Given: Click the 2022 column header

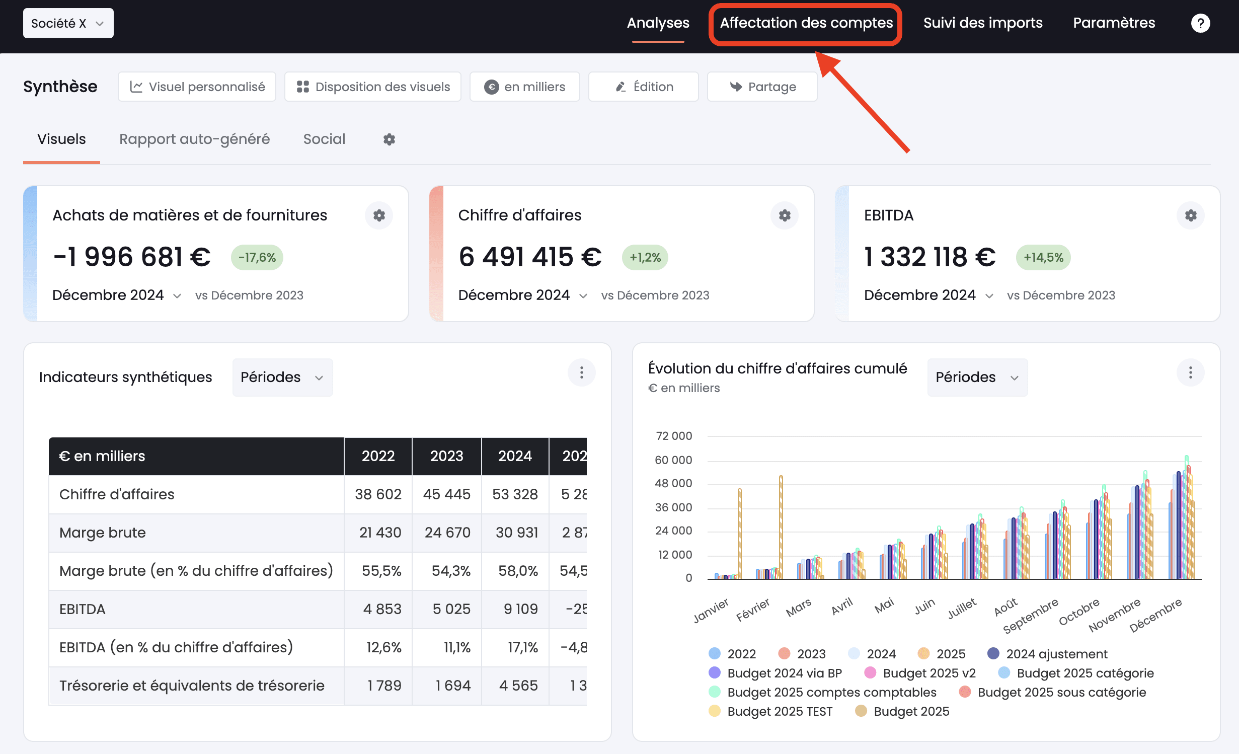Looking at the screenshot, I should pos(378,456).
